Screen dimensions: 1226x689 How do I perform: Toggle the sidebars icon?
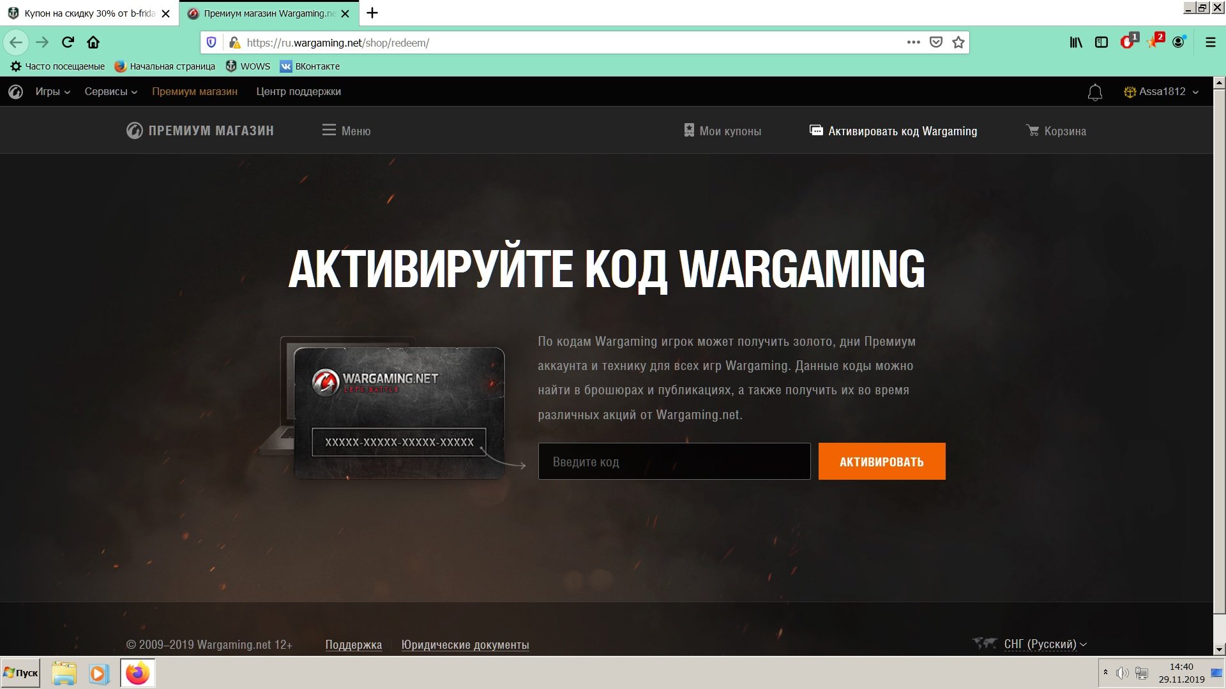[1101, 43]
